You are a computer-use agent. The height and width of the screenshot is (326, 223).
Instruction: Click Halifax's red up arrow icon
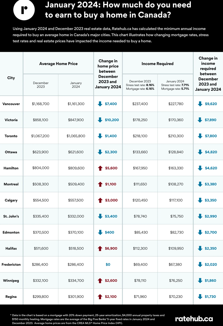click(100, 248)
